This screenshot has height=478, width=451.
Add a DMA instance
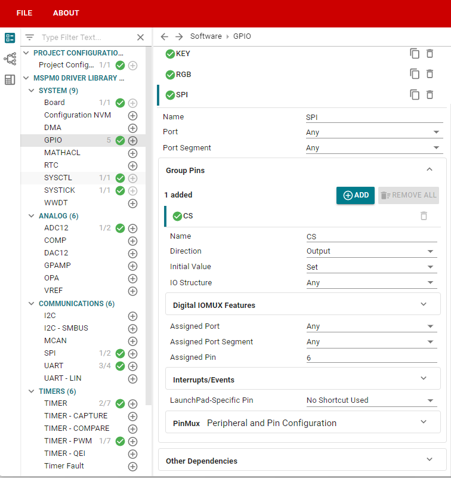(132, 128)
